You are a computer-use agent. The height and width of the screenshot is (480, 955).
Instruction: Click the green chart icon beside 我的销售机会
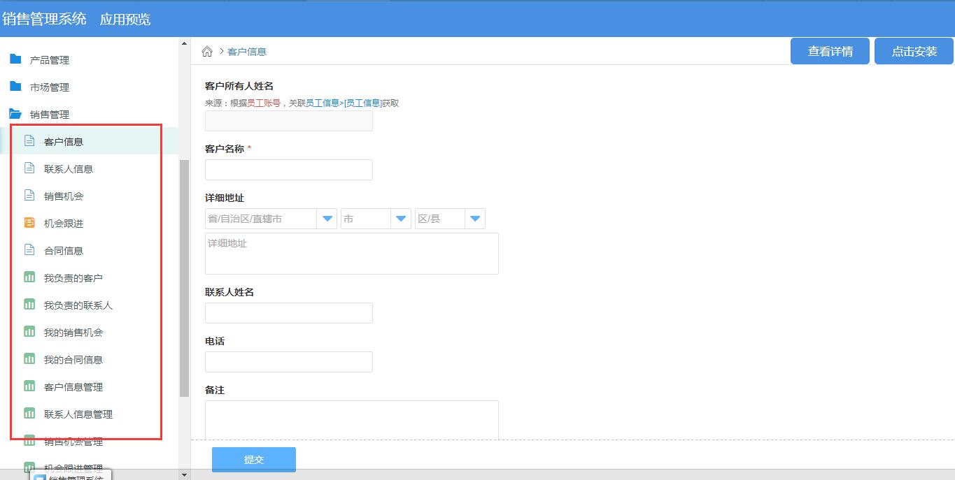[29, 331]
